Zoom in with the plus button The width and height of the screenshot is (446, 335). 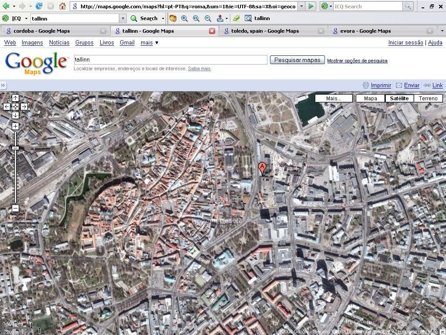(15, 126)
